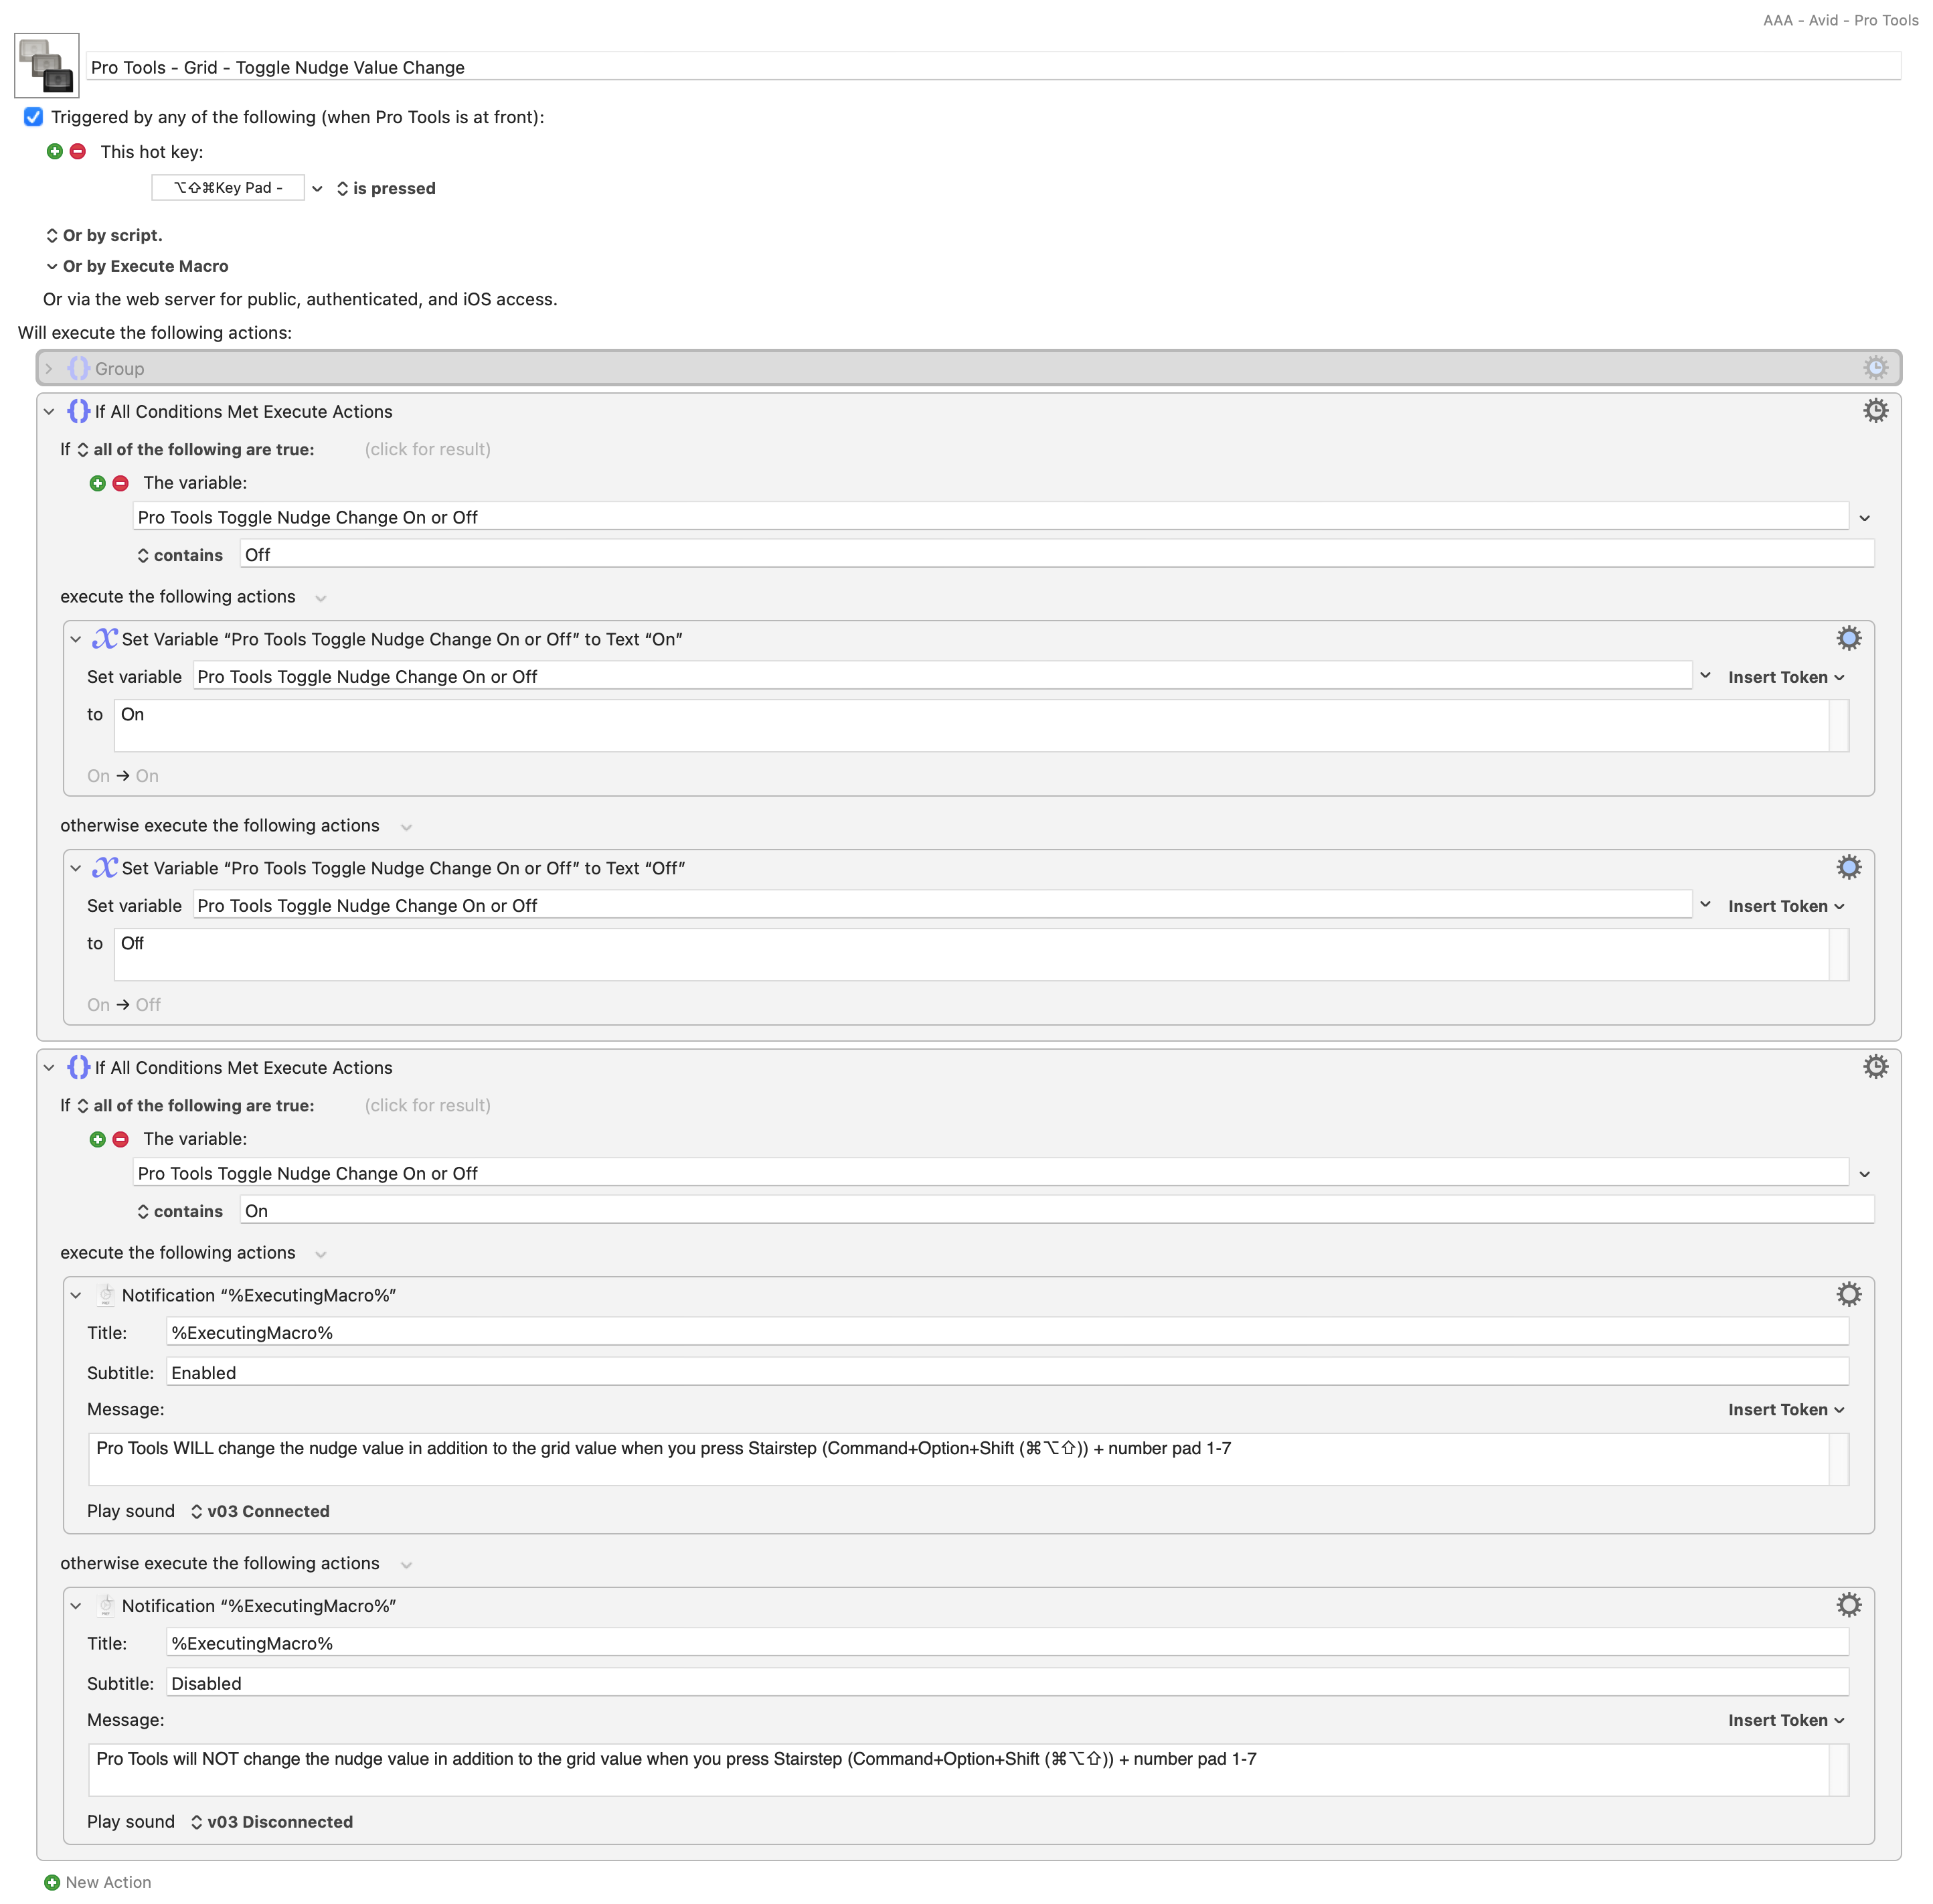Screen dimensions: 1933x1904
Task: Switch the 'contains Off' condition comparison type
Action: [x=180, y=555]
